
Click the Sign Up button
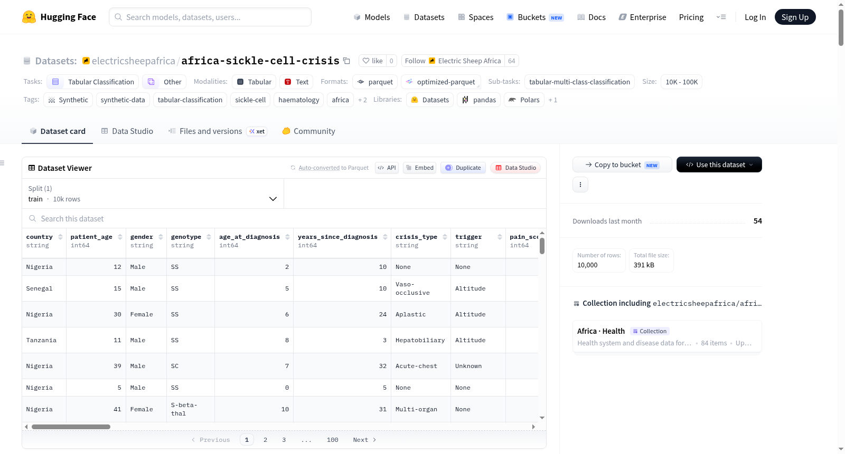[795, 17]
